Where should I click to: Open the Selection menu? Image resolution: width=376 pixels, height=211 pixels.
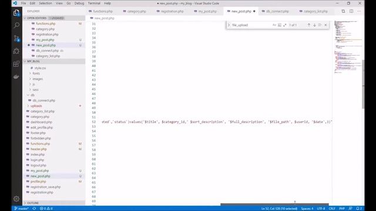pos(45,4)
